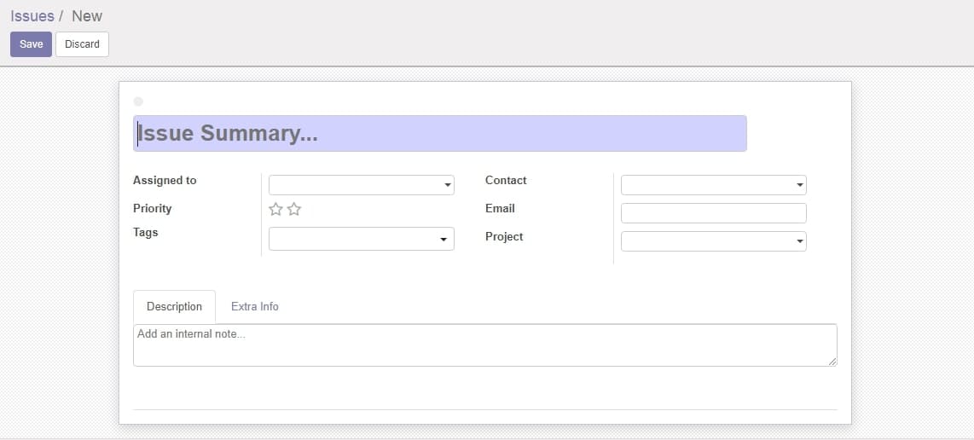Click the Assigned to dropdown arrow
The height and width of the screenshot is (440, 974).
click(447, 185)
